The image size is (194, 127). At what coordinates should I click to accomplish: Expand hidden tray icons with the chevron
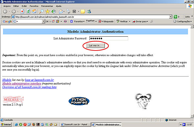coord(181,124)
